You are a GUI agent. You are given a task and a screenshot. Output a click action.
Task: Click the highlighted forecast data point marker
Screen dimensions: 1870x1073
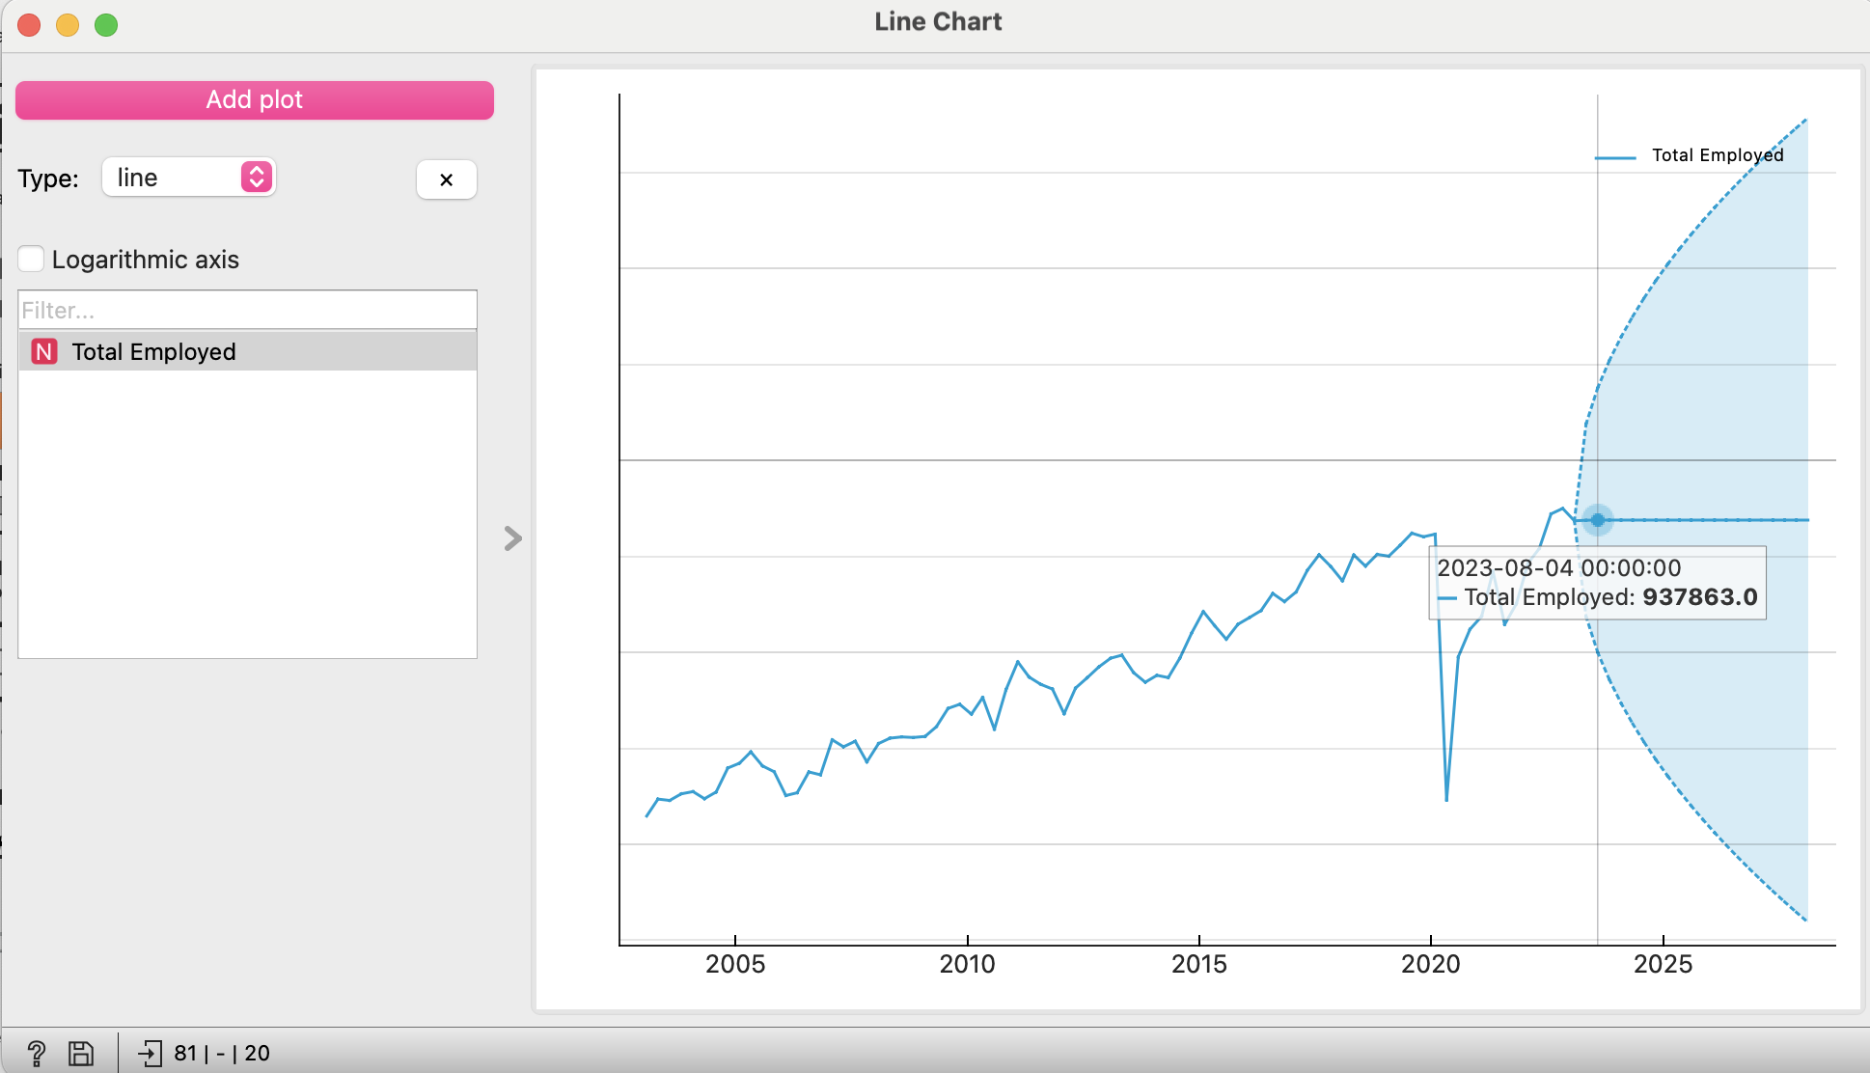click(x=1598, y=520)
